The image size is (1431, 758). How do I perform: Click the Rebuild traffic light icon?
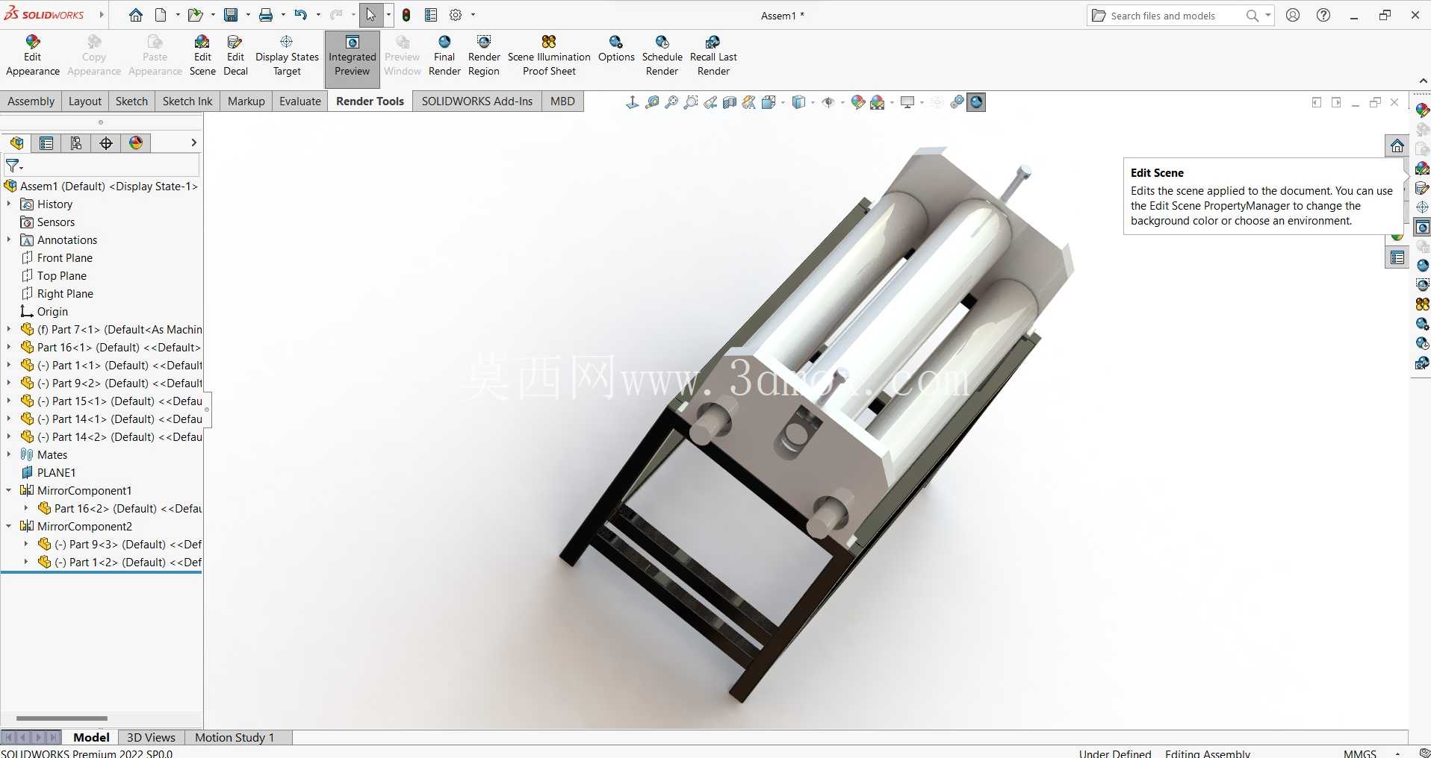click(406, 15)
